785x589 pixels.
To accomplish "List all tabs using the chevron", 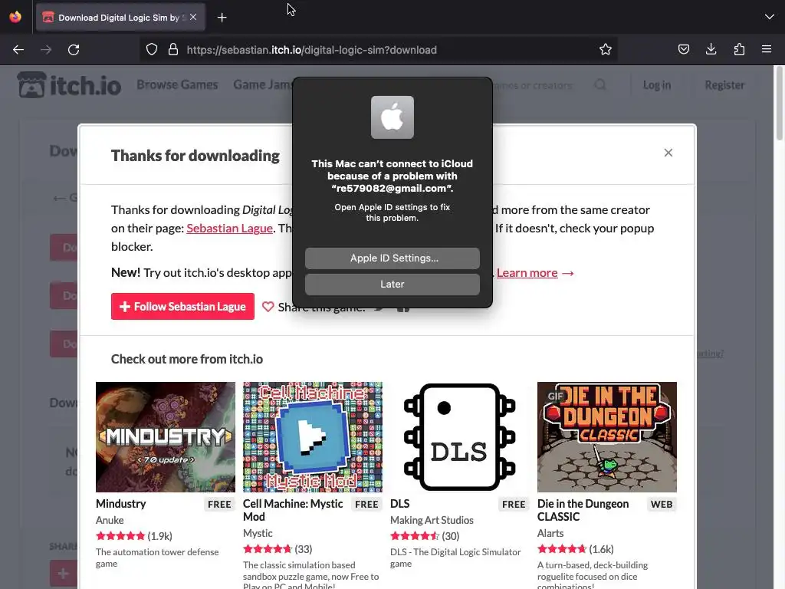I will click(x=770, y=17).
